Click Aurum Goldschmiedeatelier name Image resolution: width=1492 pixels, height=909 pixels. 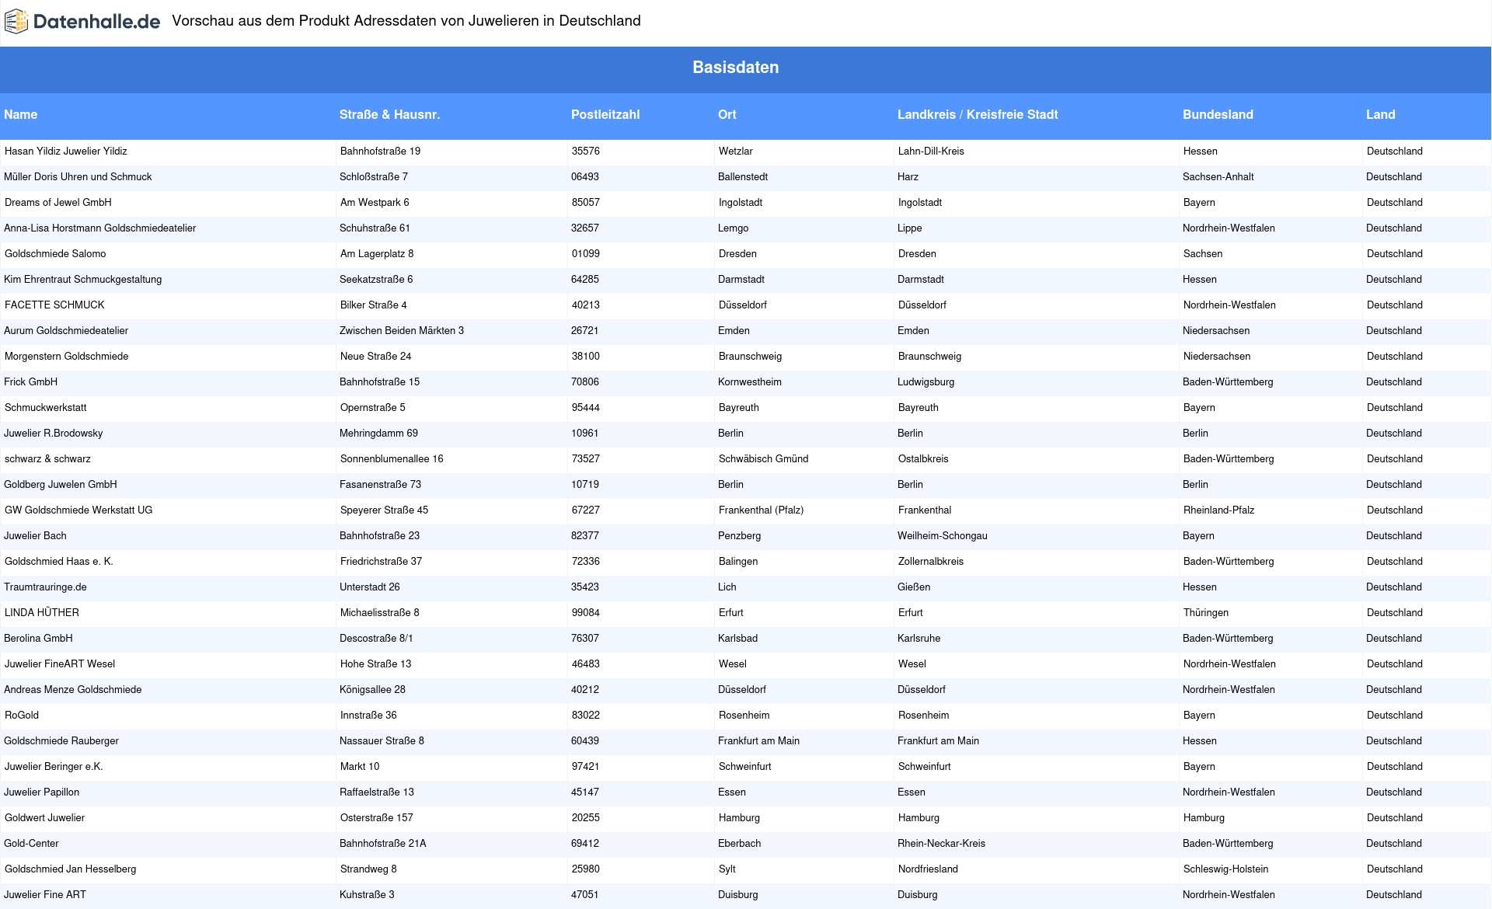click(66, 331)
